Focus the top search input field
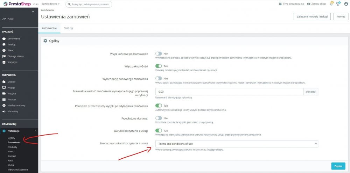Screen dimensions: 350x173 tap(89, 4)
